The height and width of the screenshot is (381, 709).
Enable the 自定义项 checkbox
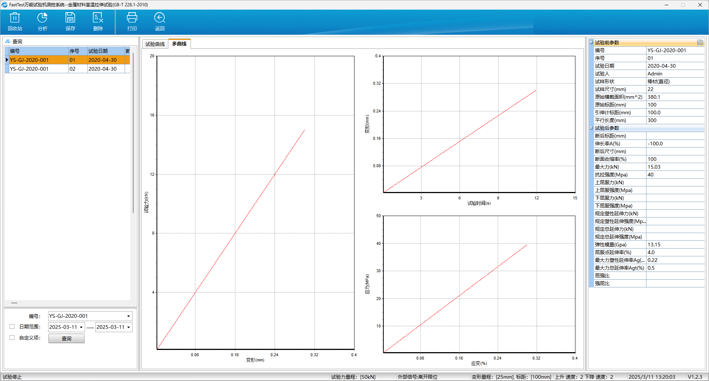click(12, 338)
